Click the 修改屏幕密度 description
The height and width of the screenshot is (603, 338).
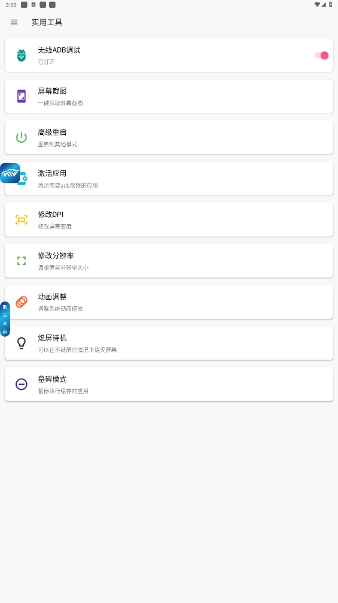[54, 227]
